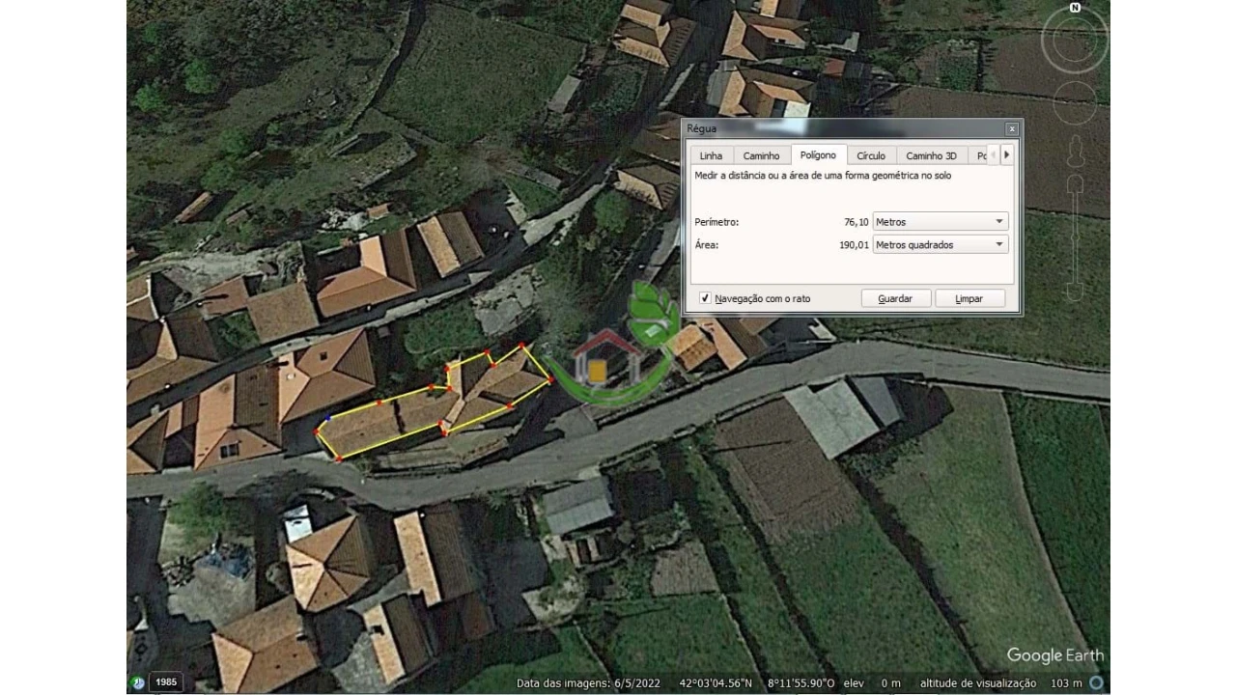Open the historical imagery clock icon
This screenshot has height=695, width=1236.
[136, 682]
